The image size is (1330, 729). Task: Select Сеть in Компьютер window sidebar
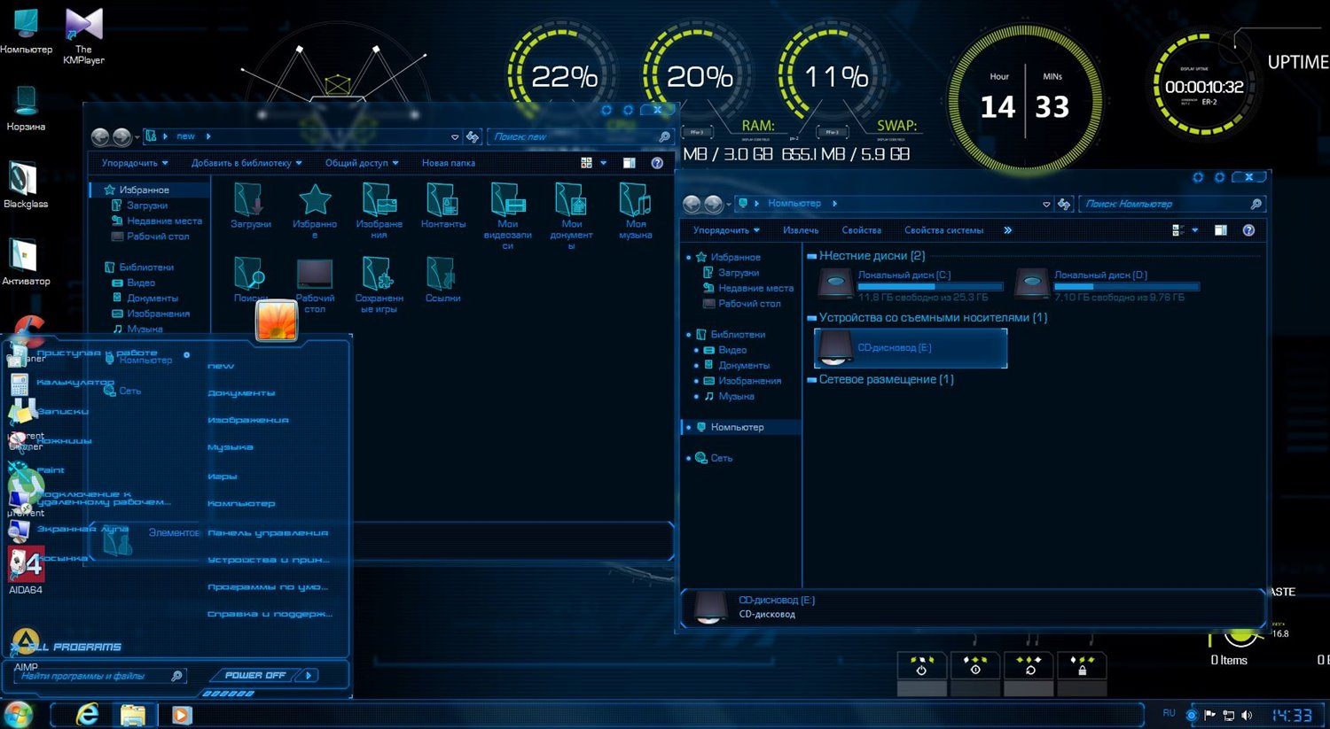coord(721,458)
